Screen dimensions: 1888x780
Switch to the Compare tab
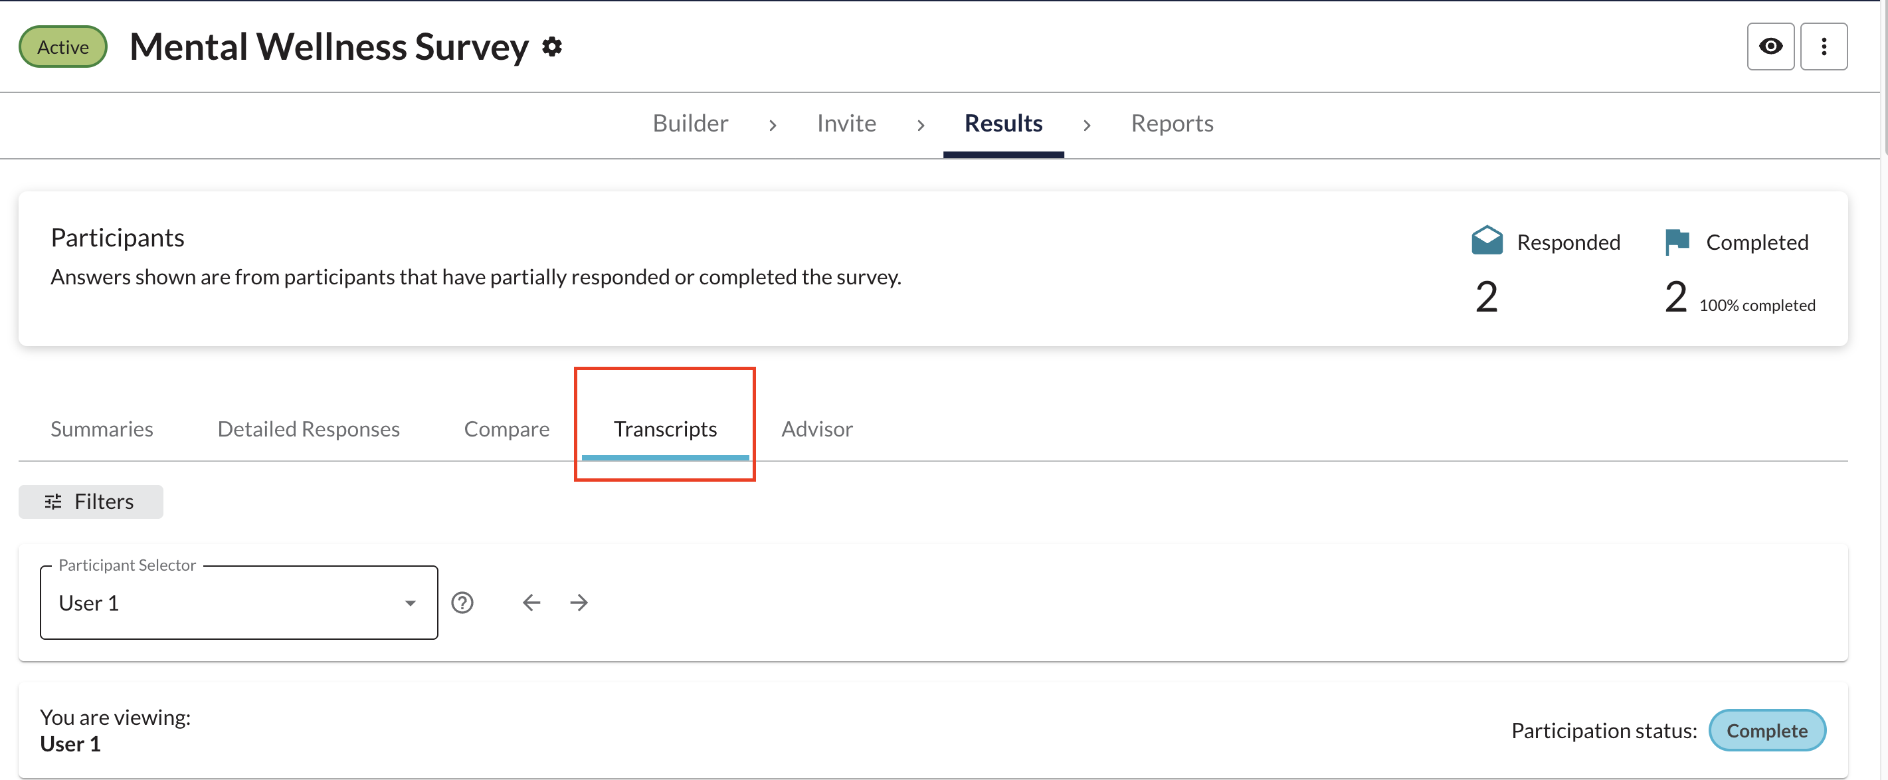[506, 429]
